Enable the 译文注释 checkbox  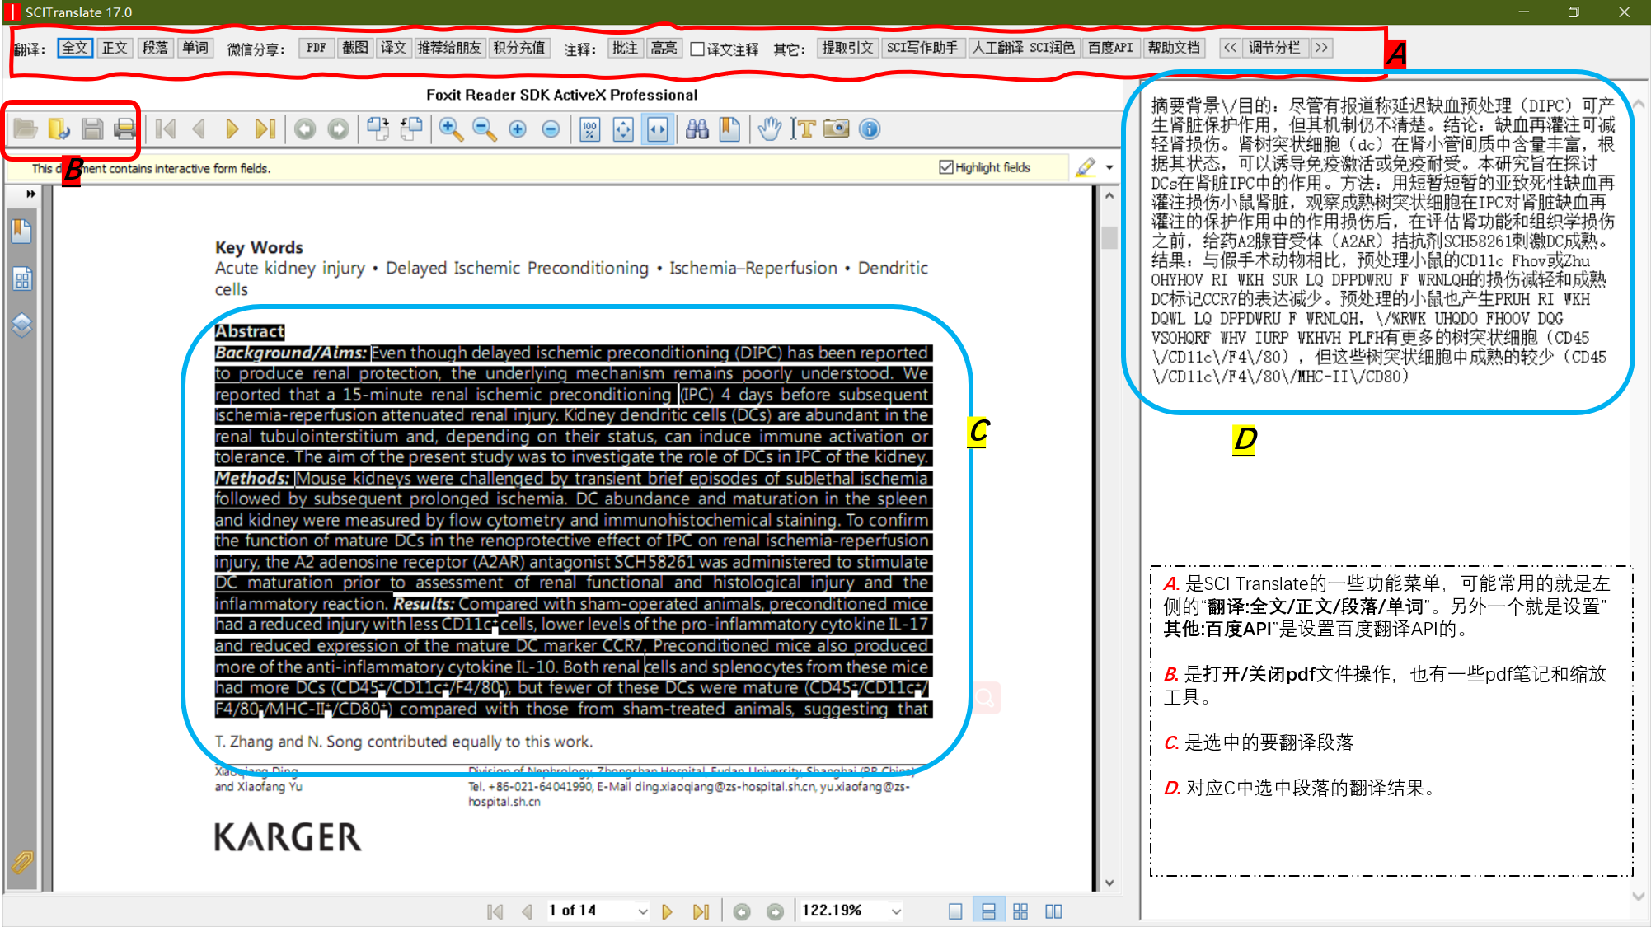(697, 49)
